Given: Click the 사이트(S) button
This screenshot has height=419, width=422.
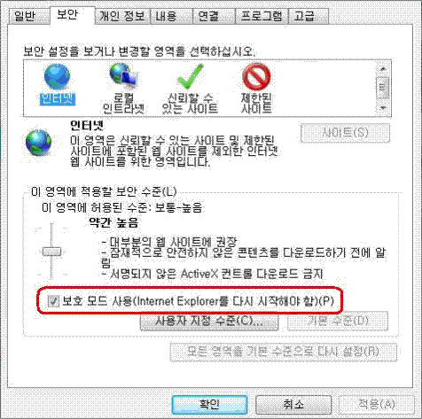Looking at the screenshot, I should click(345, 133).
